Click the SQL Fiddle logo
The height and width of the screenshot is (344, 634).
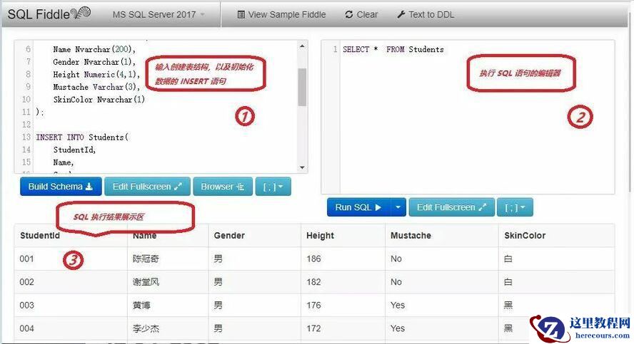(x=49, y=14)
